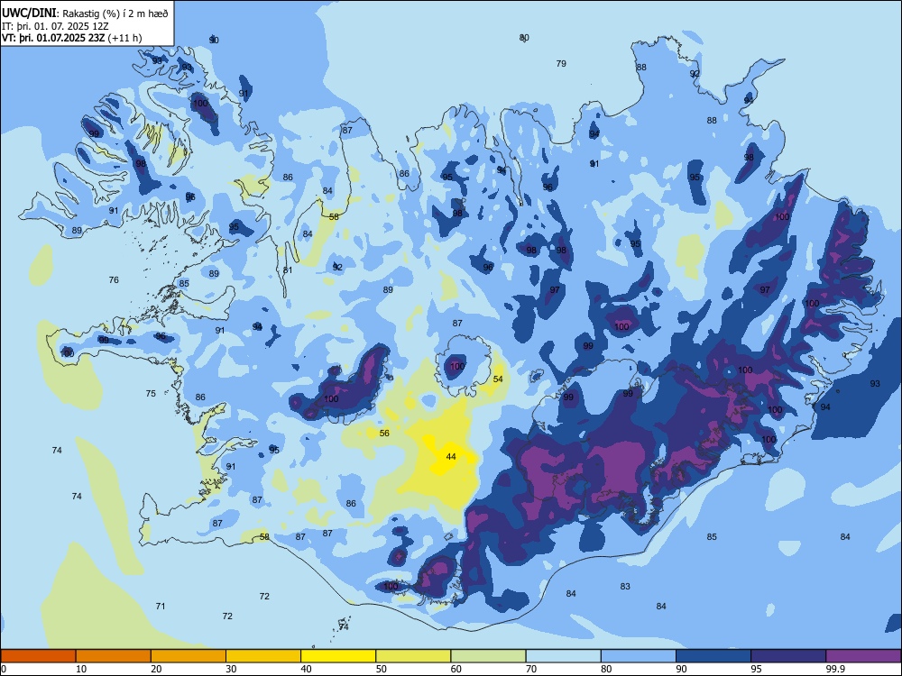Click the medium blue 80–90 legend swatch
The width and height of the screenshot is (902, 676).
(x=639, y=656)
